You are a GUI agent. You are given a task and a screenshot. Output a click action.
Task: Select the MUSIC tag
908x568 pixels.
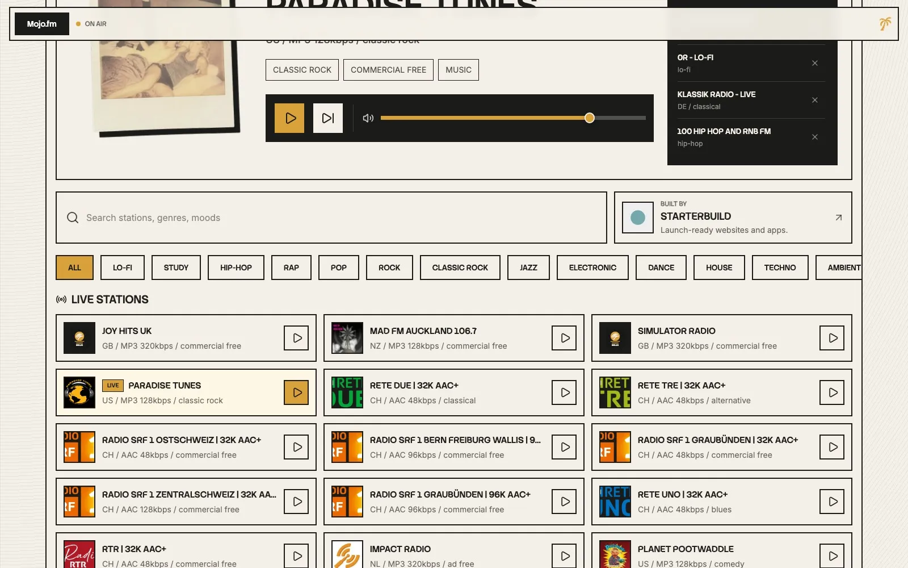459,70
